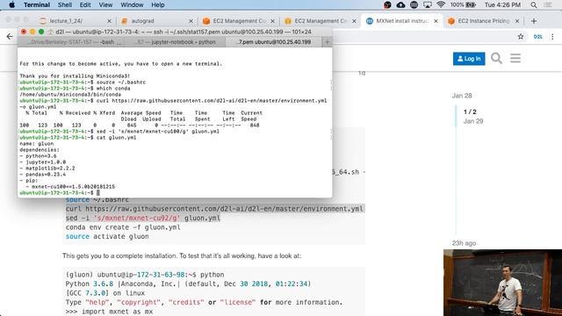Click the D2L extension icon
Viewport: 562px width, 316px height.
537,37
